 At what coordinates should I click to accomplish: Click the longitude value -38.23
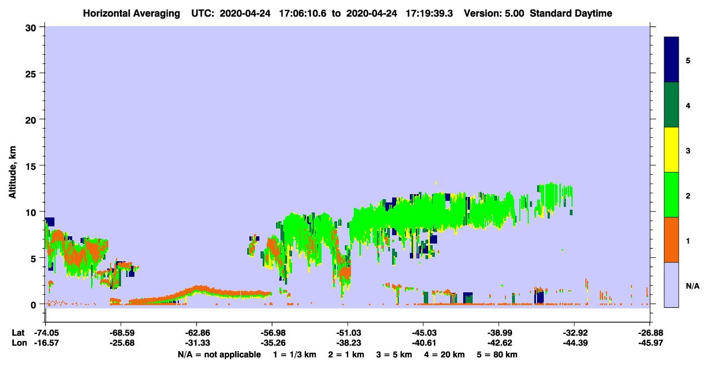point(348,343)
